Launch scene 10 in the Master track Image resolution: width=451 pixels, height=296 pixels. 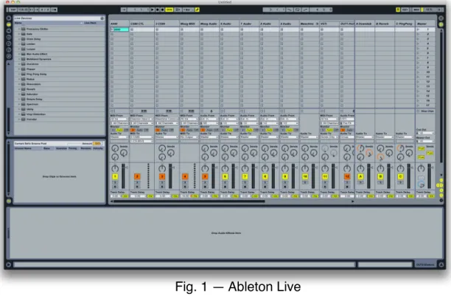[419, 72]
